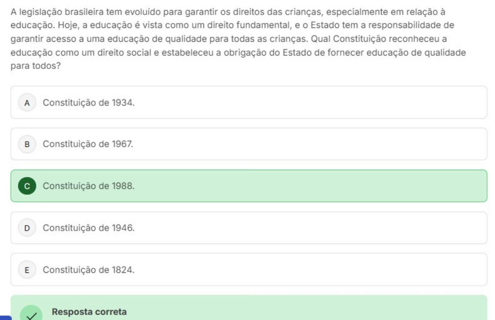This screenshot has height=320, width=495.
Task: Click the letter A option circle
Action: point(28,103)
